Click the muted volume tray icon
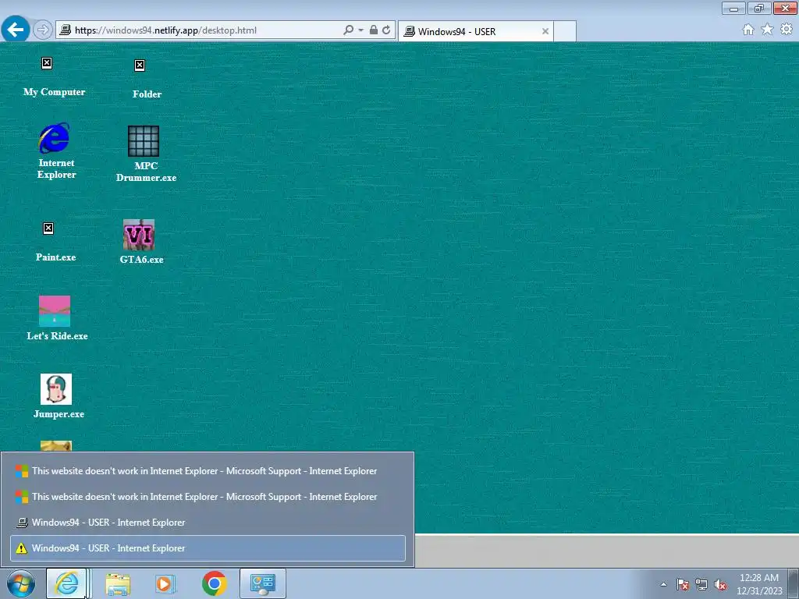The image size is (799, 599). [720, 584]
